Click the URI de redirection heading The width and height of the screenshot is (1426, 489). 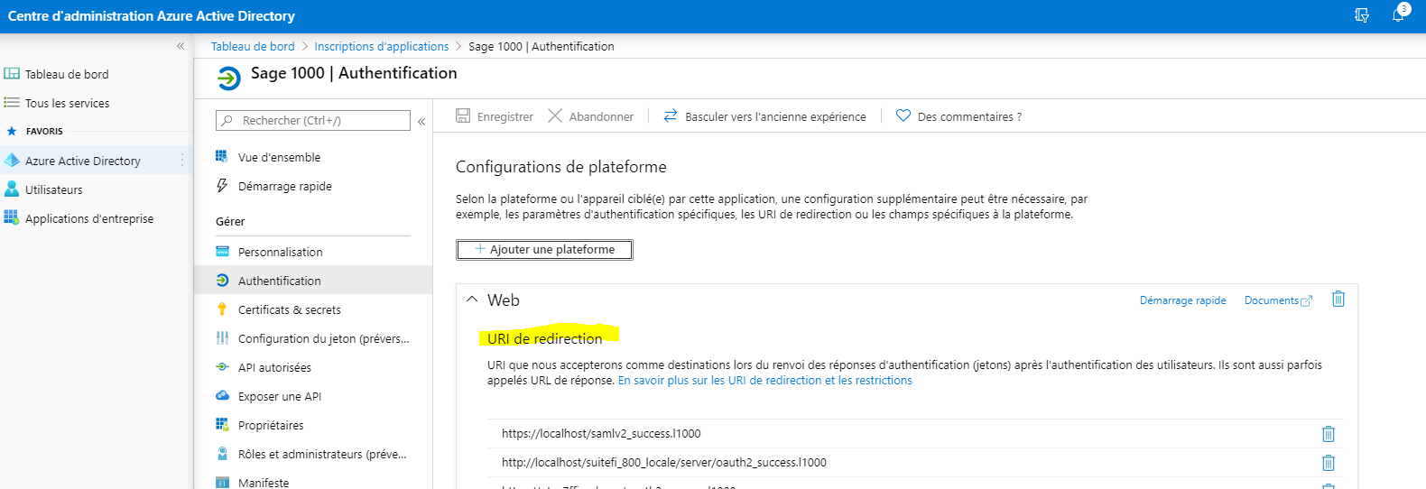[x=544, y=338]
